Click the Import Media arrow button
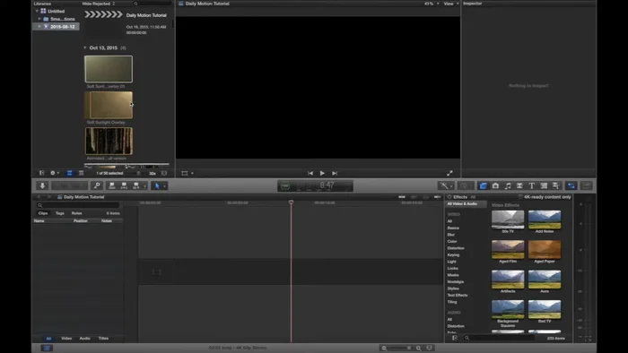Screen dimensions: 628x353 42,185
